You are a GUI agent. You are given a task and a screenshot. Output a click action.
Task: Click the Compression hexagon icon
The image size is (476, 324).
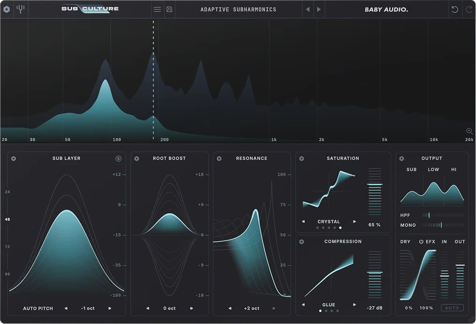pos(301,242)
